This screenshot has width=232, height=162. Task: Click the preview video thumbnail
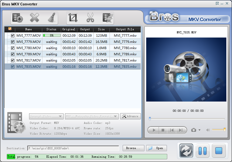pyautogui.click(x=186, y=69)
